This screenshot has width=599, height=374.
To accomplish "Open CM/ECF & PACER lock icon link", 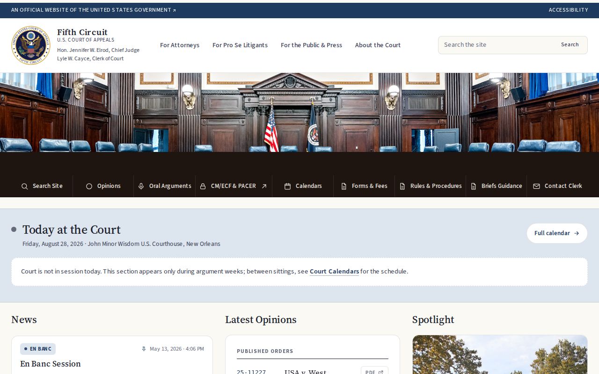I will (203, 186).
